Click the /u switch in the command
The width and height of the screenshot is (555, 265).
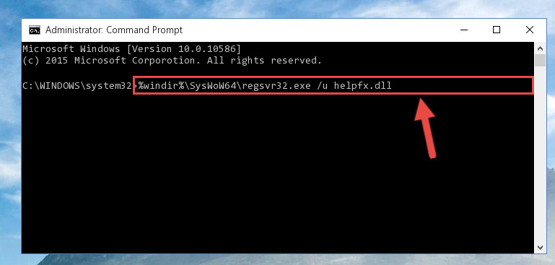point(320,85)
